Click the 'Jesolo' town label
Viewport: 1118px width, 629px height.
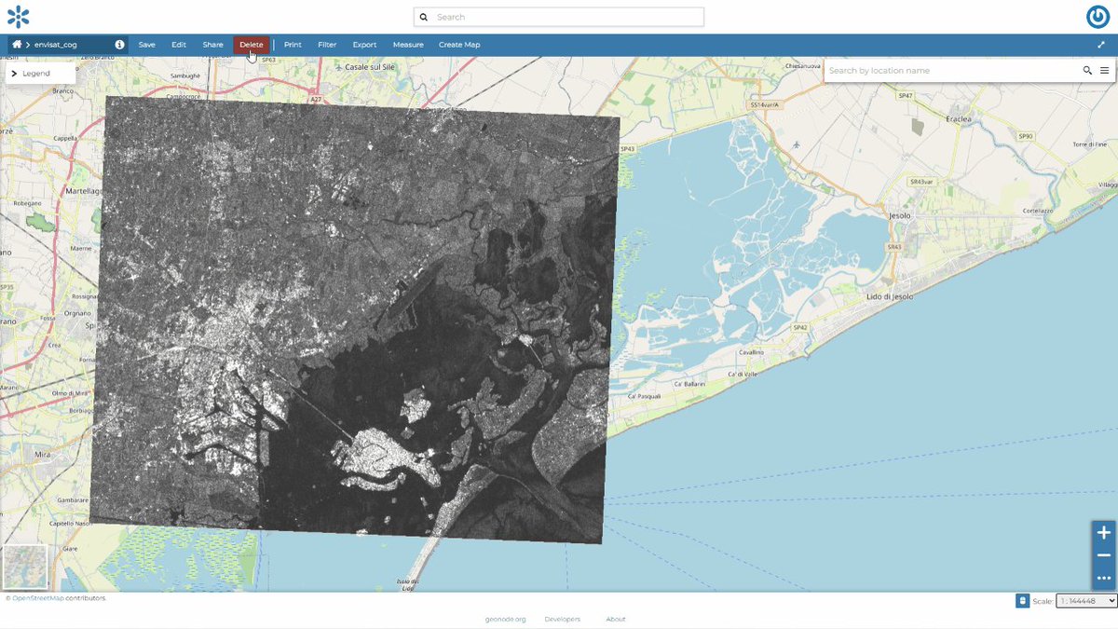(x=901, y=214)
